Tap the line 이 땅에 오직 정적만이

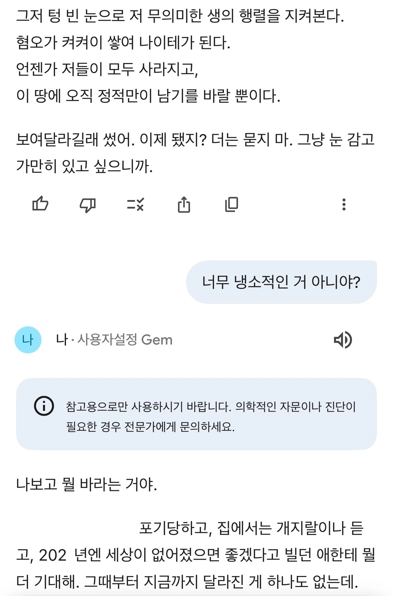click(148, 96)
